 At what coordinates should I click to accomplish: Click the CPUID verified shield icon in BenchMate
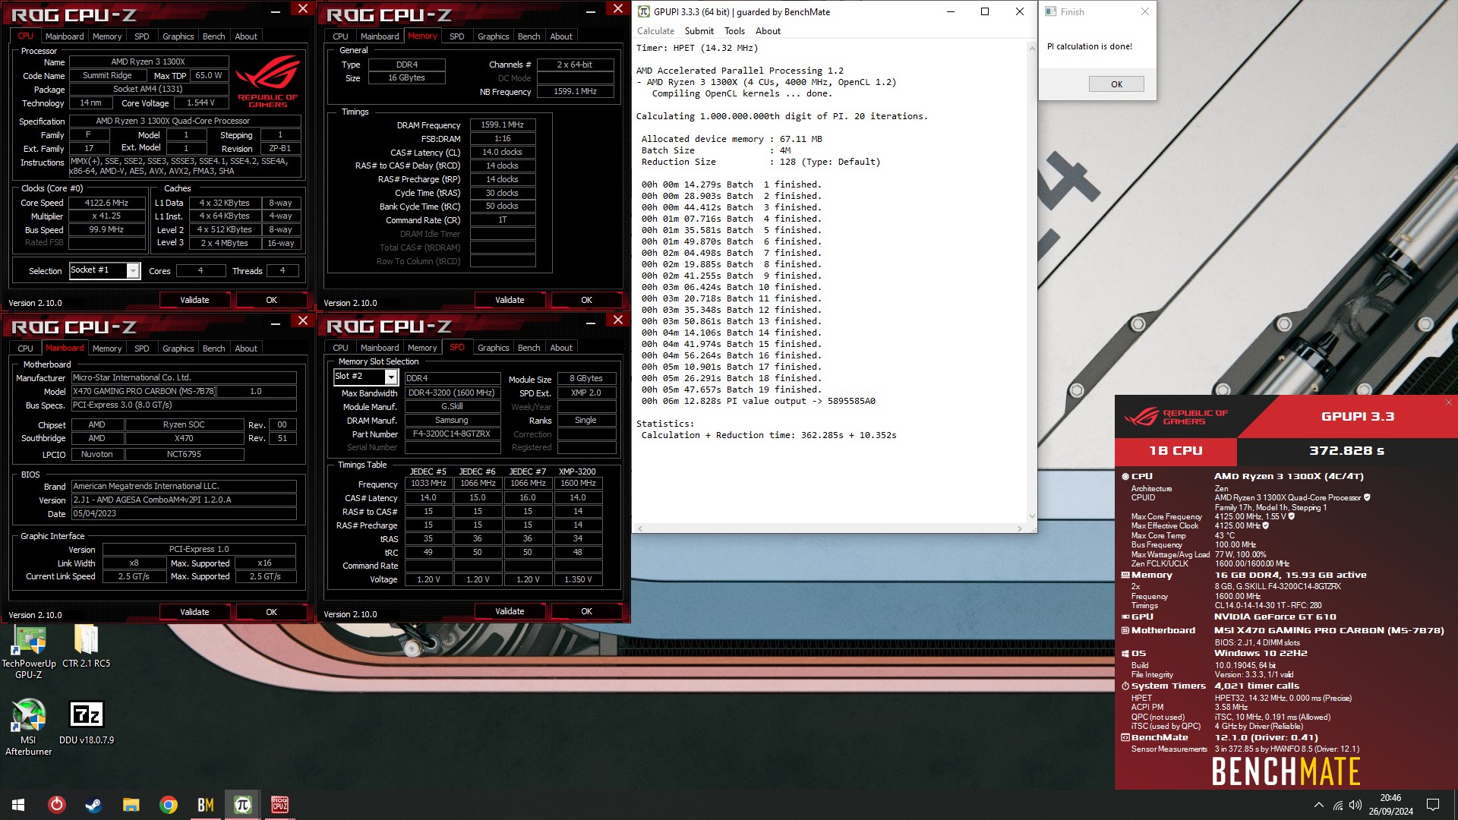1367,497
